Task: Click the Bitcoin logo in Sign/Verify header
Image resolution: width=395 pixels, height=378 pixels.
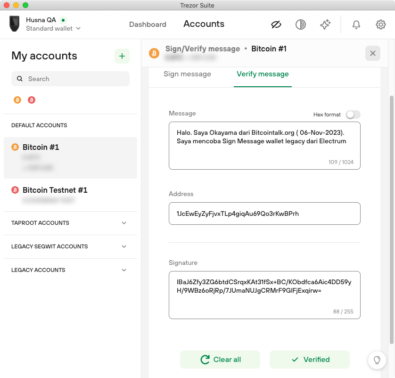Action: coord(154,53)
